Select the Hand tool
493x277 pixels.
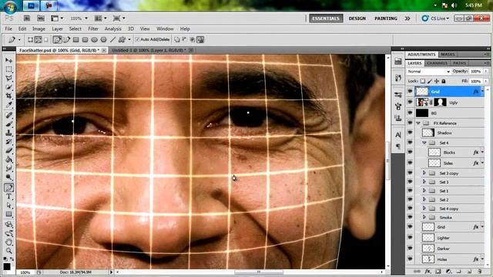point(8,242)
